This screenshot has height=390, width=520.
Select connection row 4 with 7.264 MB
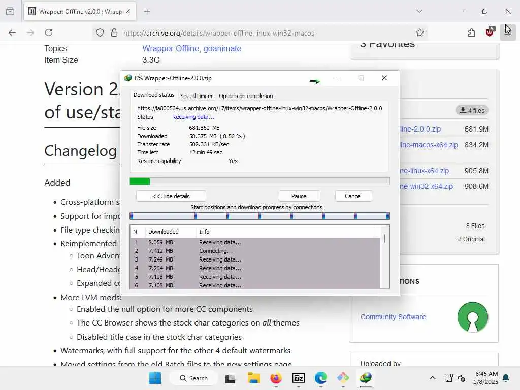(255, 268)
